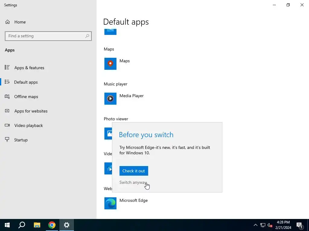Open taskbar search magnifier
Screen dimensions: 309x231
pyautogui.click(x=22, y=225)
